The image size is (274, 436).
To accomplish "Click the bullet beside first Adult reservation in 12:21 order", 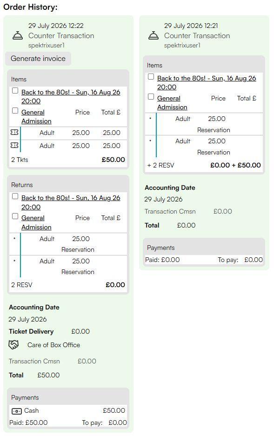I will click(x=150, y=118).
